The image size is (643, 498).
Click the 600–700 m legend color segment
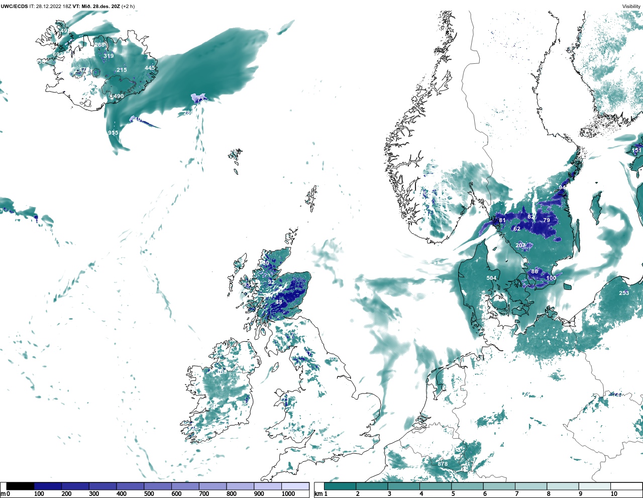[x=185, y=486]
